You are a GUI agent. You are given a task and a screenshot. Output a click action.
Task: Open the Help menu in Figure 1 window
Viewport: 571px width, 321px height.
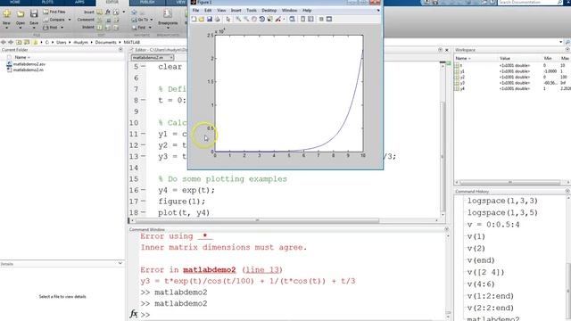[307, 11]
